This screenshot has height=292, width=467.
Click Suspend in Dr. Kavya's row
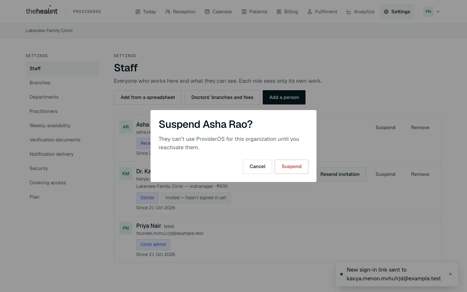[385, 174]
